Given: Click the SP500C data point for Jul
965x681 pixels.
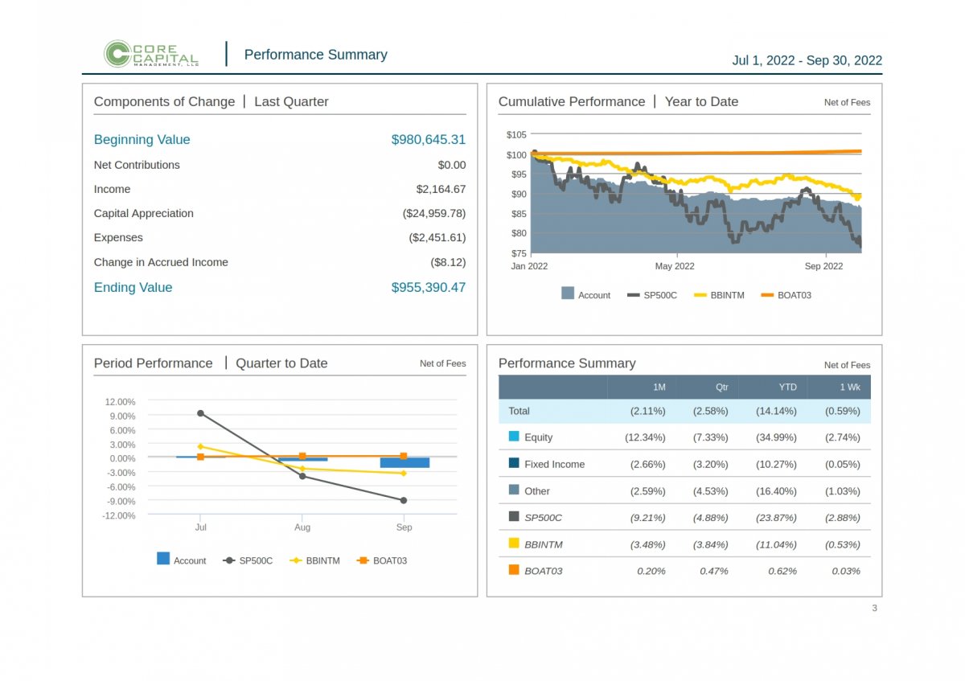Looking at the screenshot, I should tap(200, 413).
